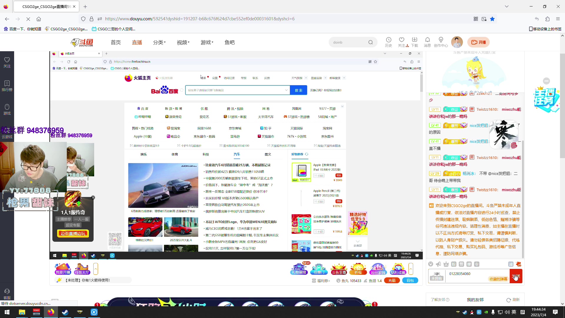Open the 创作中心 creator center icon

[441, 42]
